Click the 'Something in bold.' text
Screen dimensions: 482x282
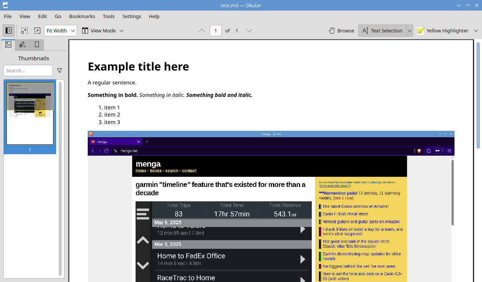pyautogui.click(x=113, y=95)
